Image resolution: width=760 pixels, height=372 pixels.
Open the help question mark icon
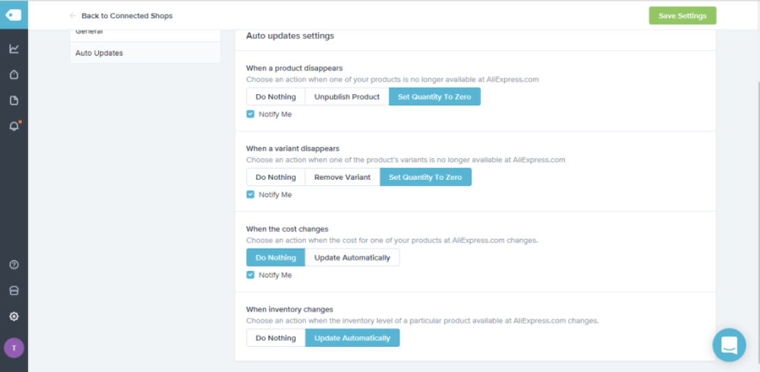[14, 265]
